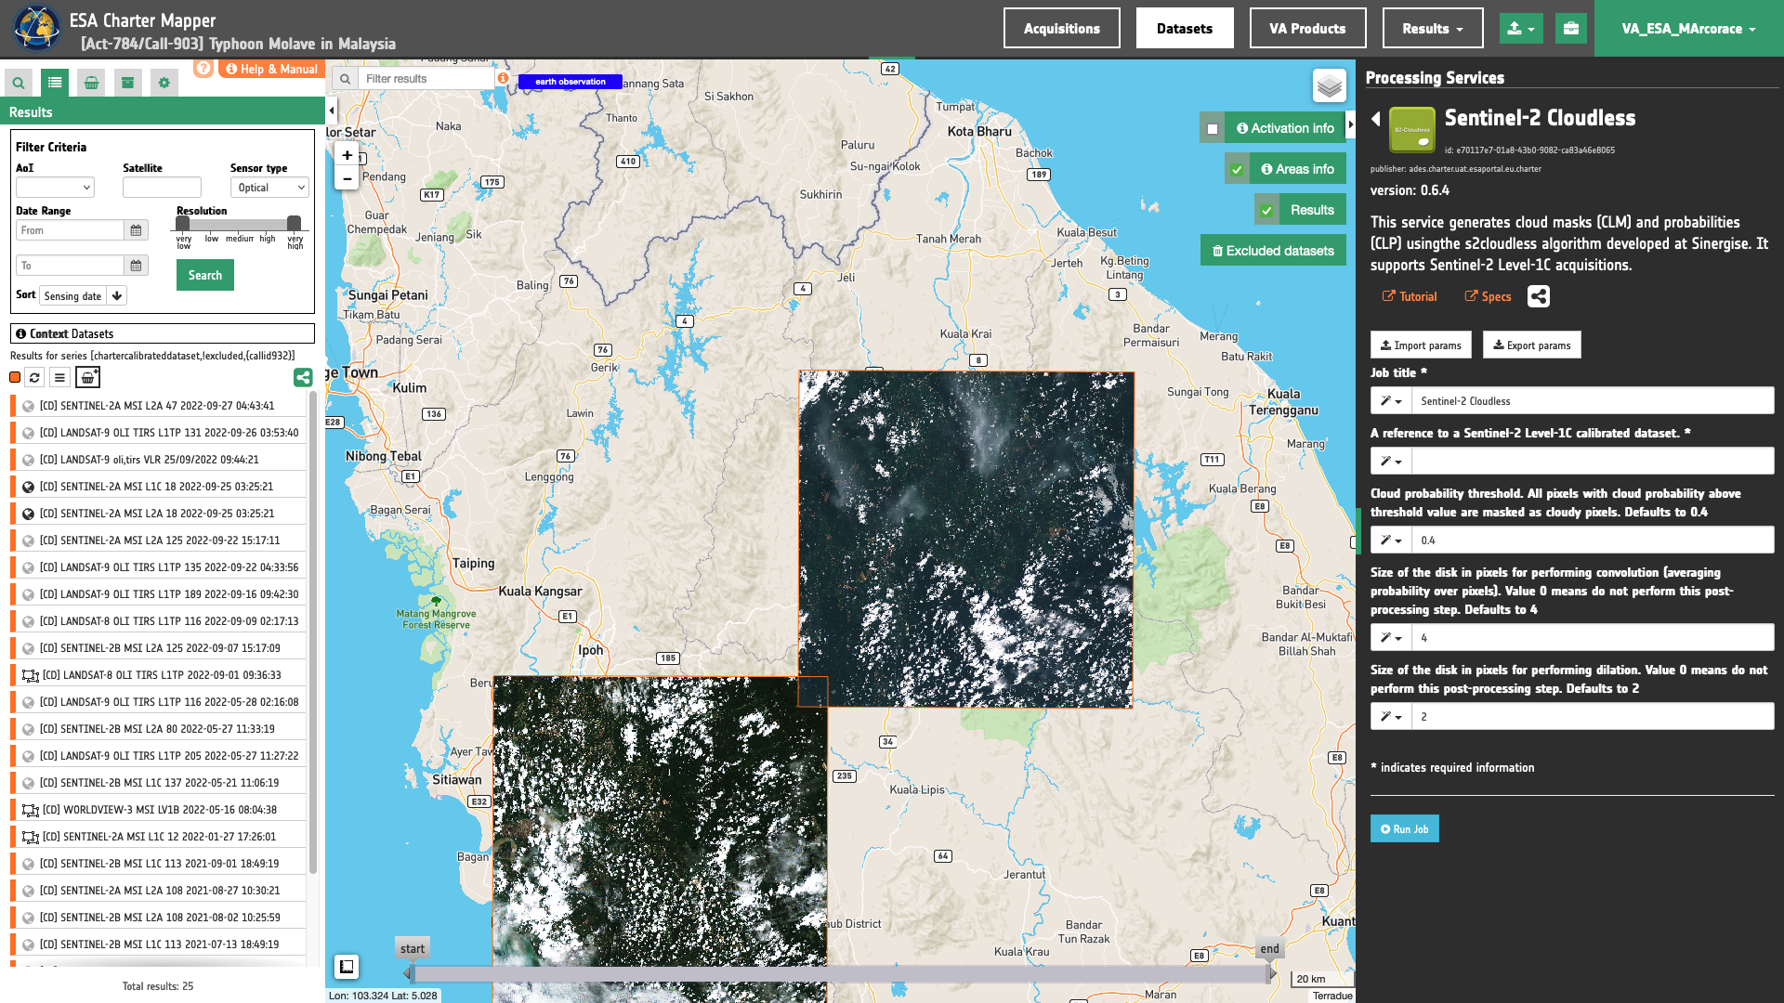Click the orange info icon beside filter
Viewport: 1784px width, 1003px height.
point(503,79)
